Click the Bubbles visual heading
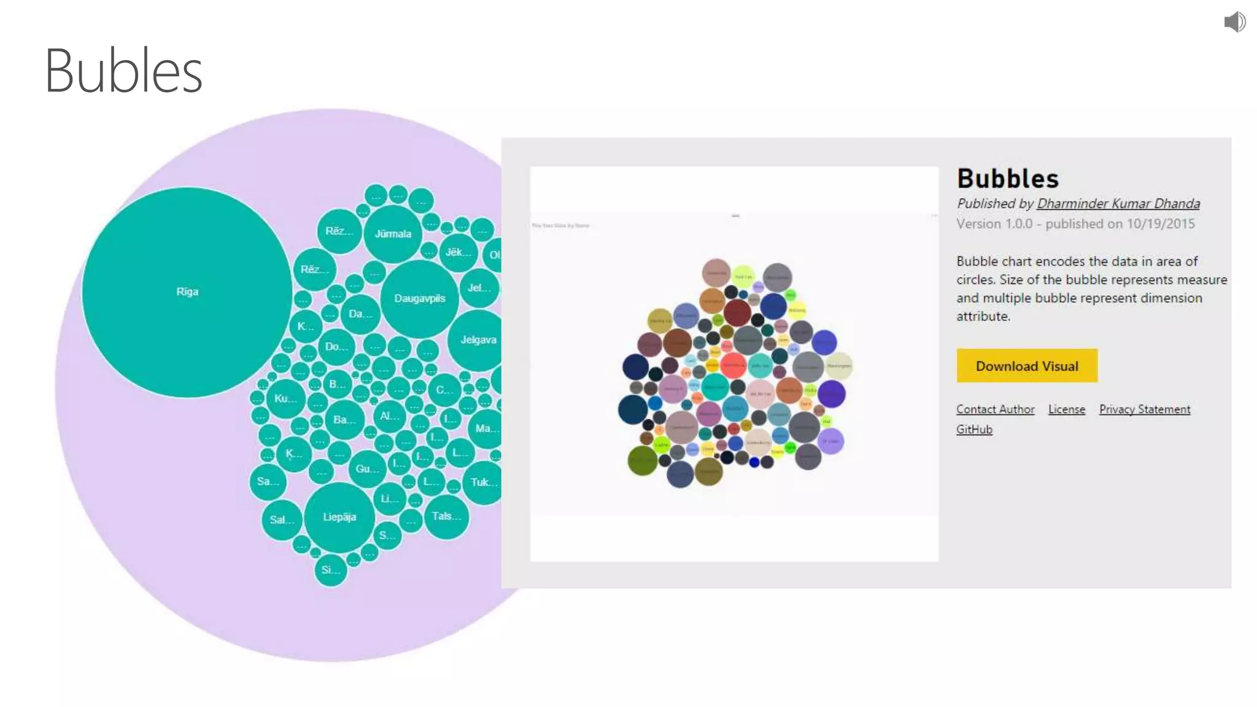 point(1008,179)
